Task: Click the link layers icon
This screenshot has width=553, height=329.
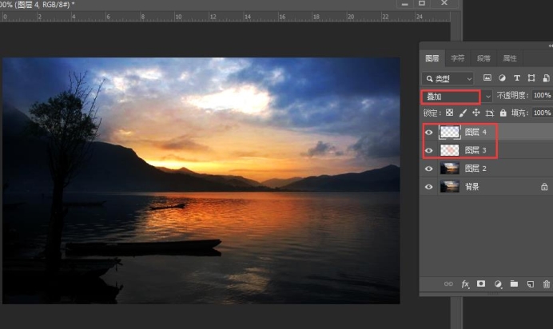Action: tap(448, 283)
